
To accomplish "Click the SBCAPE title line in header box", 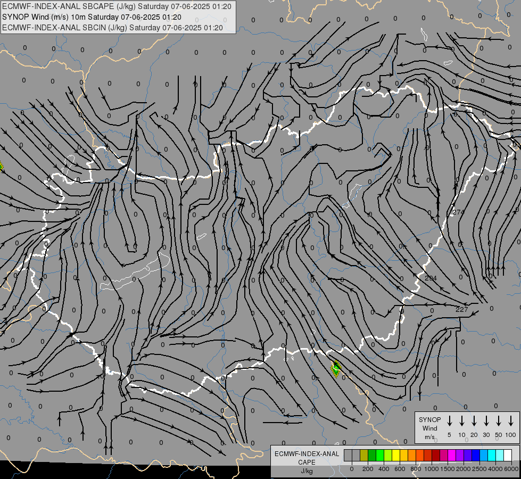I will pos(117,6).
